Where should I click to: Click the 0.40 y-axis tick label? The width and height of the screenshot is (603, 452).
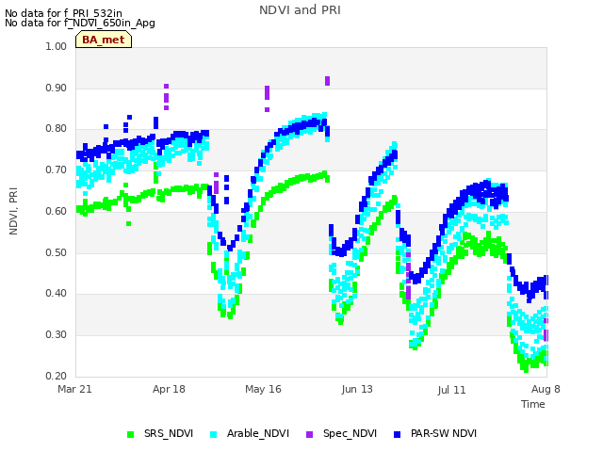point(57,293)
